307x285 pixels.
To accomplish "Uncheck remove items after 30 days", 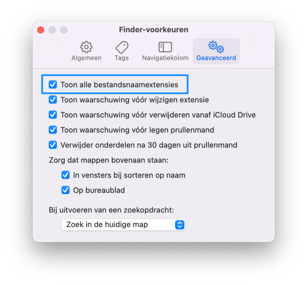I will [53, 145].
